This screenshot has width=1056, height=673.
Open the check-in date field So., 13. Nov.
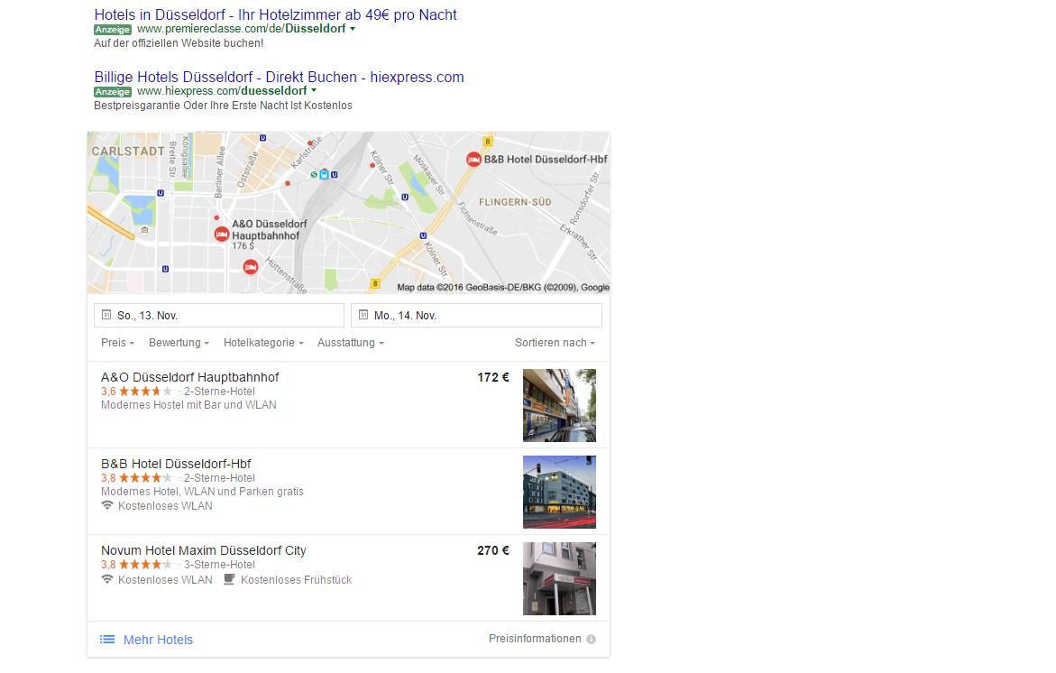point(219,315)
